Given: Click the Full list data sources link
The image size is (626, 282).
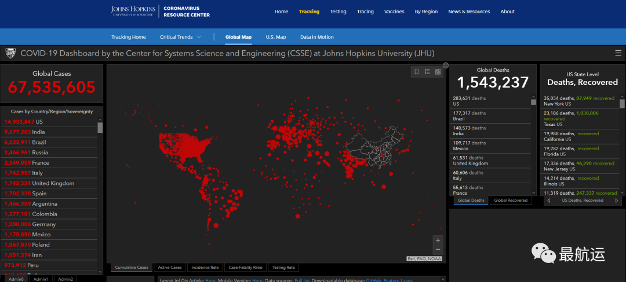Looking at the screenshot, I should pyautogui.click(x=302, y=280).
